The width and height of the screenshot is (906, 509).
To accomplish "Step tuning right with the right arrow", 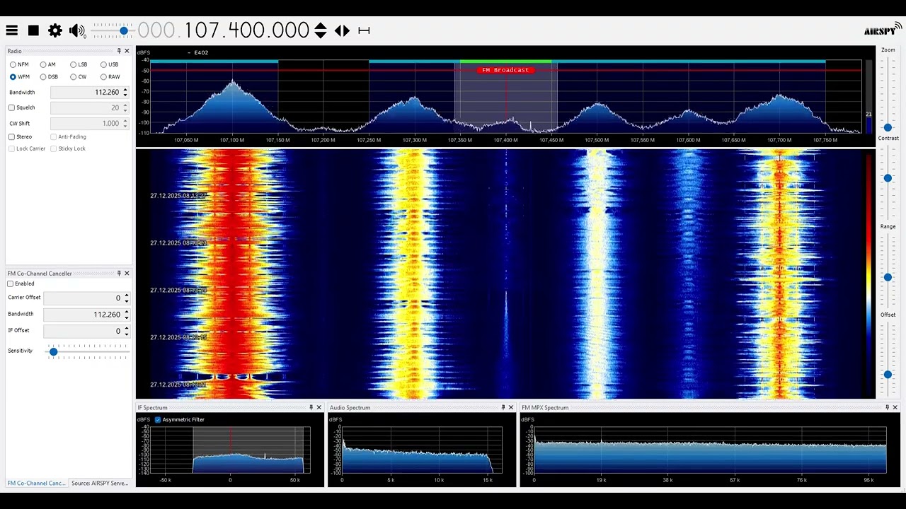I will pos(346,30).
